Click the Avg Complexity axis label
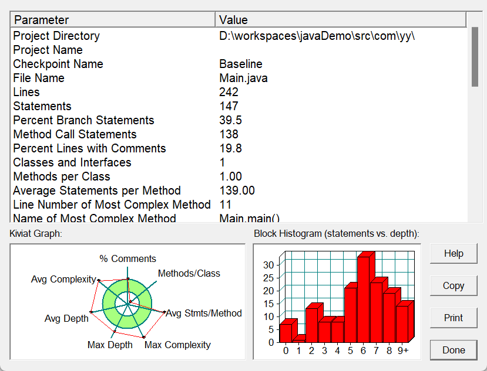The width and height of the screenshot is (487, 371). [x=63, y=279]
